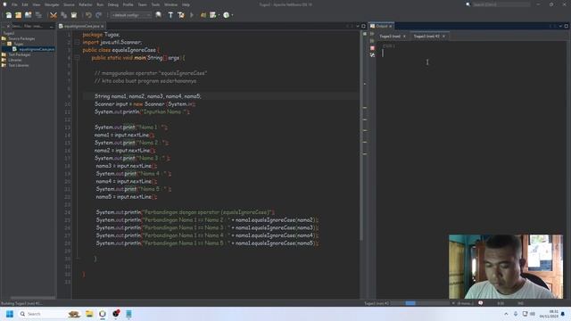The width and height of the screenshot is (571, 321).
Task: Close the equalsIgnoreCase.java editor tab
Action: click(103, 26)
